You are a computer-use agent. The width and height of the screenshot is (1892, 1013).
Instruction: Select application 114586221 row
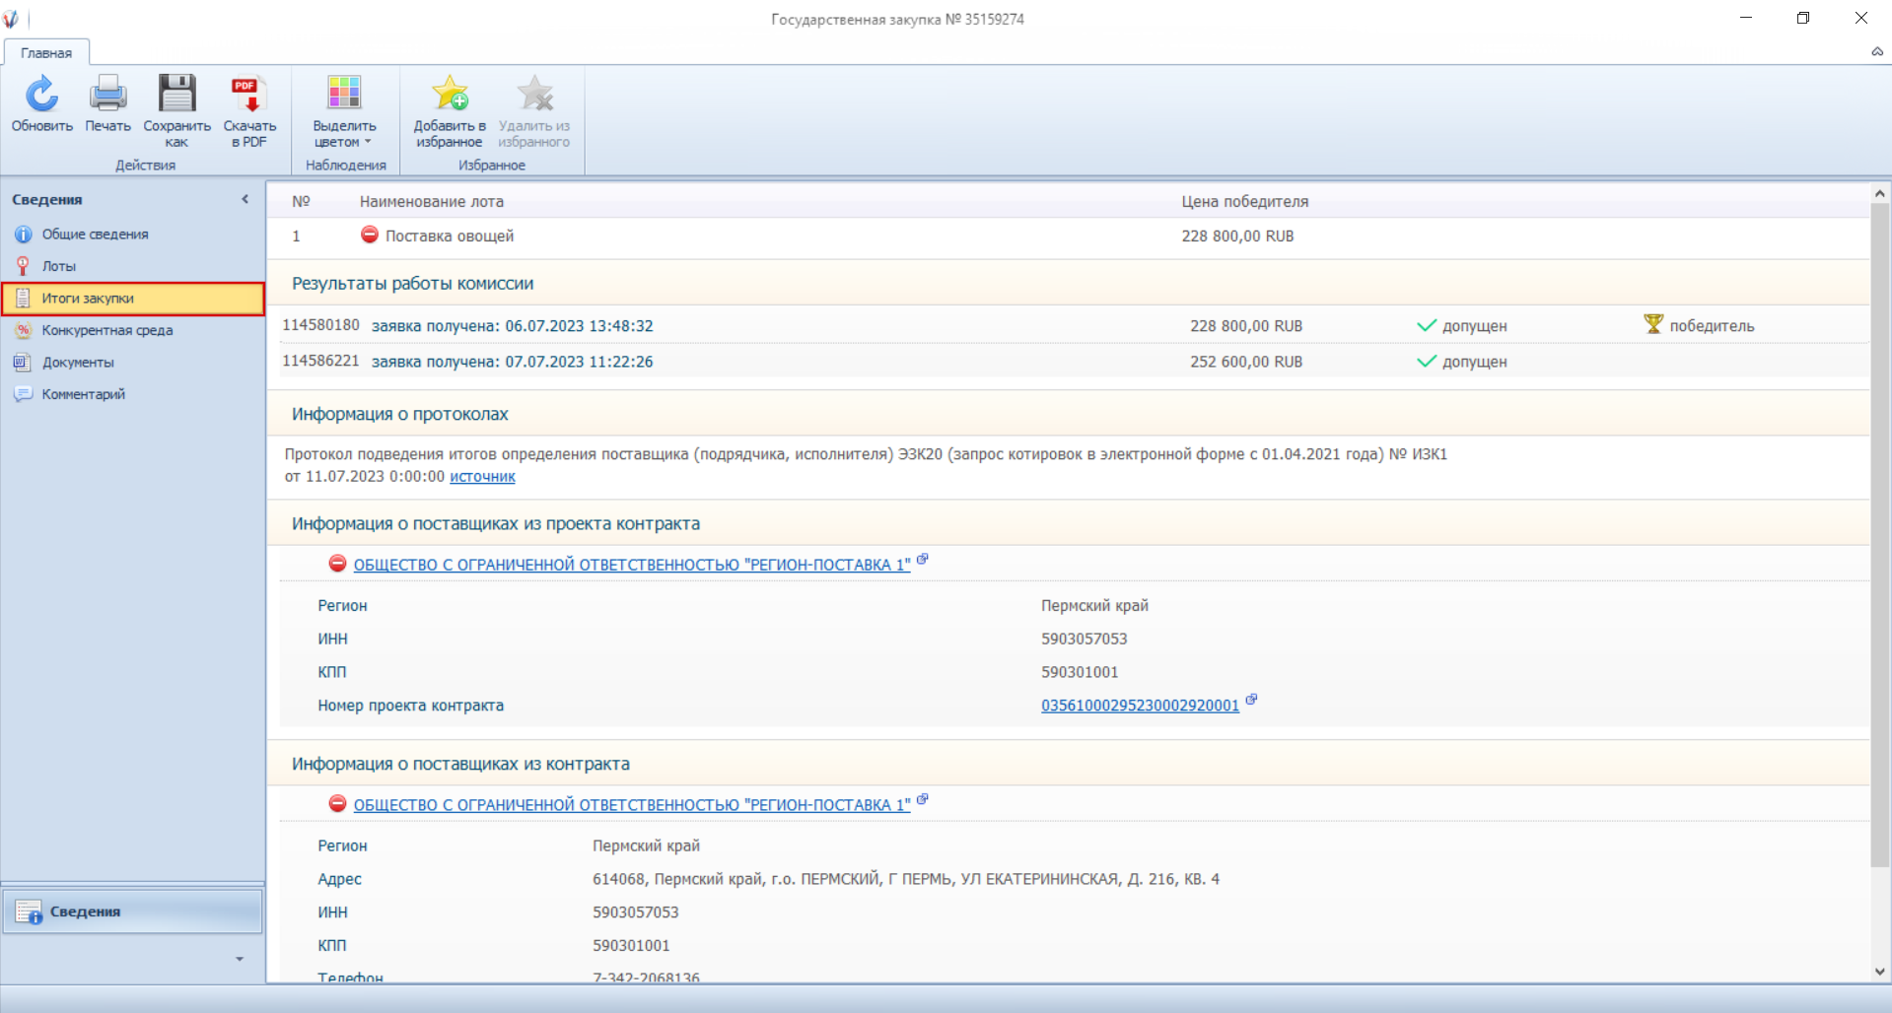click(1073, 362)
